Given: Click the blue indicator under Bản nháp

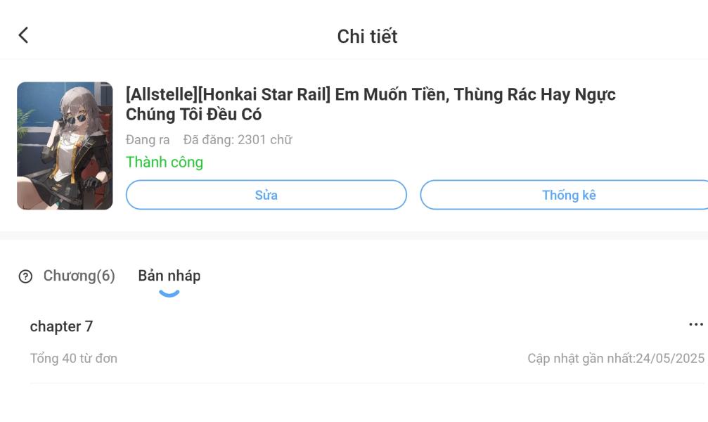Looking at the screenshot, I should (169, 293).
